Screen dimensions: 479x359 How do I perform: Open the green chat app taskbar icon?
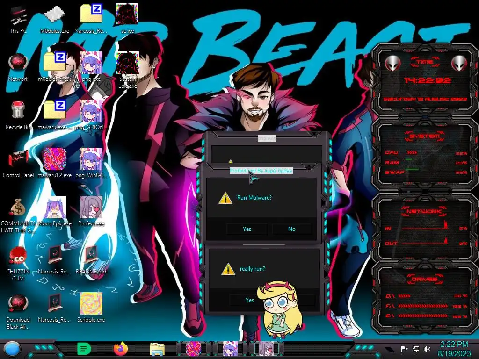point(84,349)
